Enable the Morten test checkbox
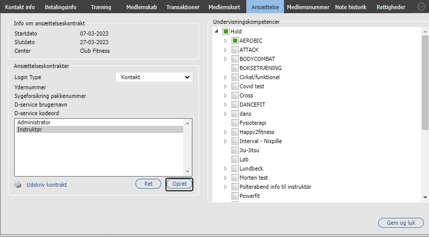 (235, 178)
